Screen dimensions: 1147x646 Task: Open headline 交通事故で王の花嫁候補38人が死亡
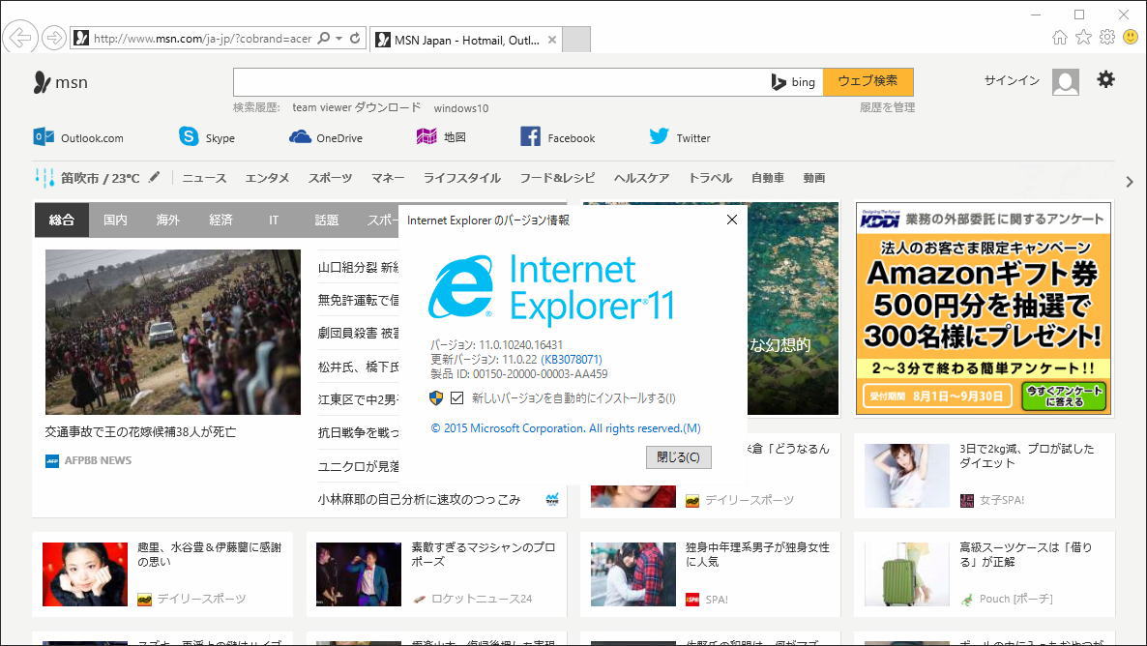pyautogui.click(x=140, y=431)
